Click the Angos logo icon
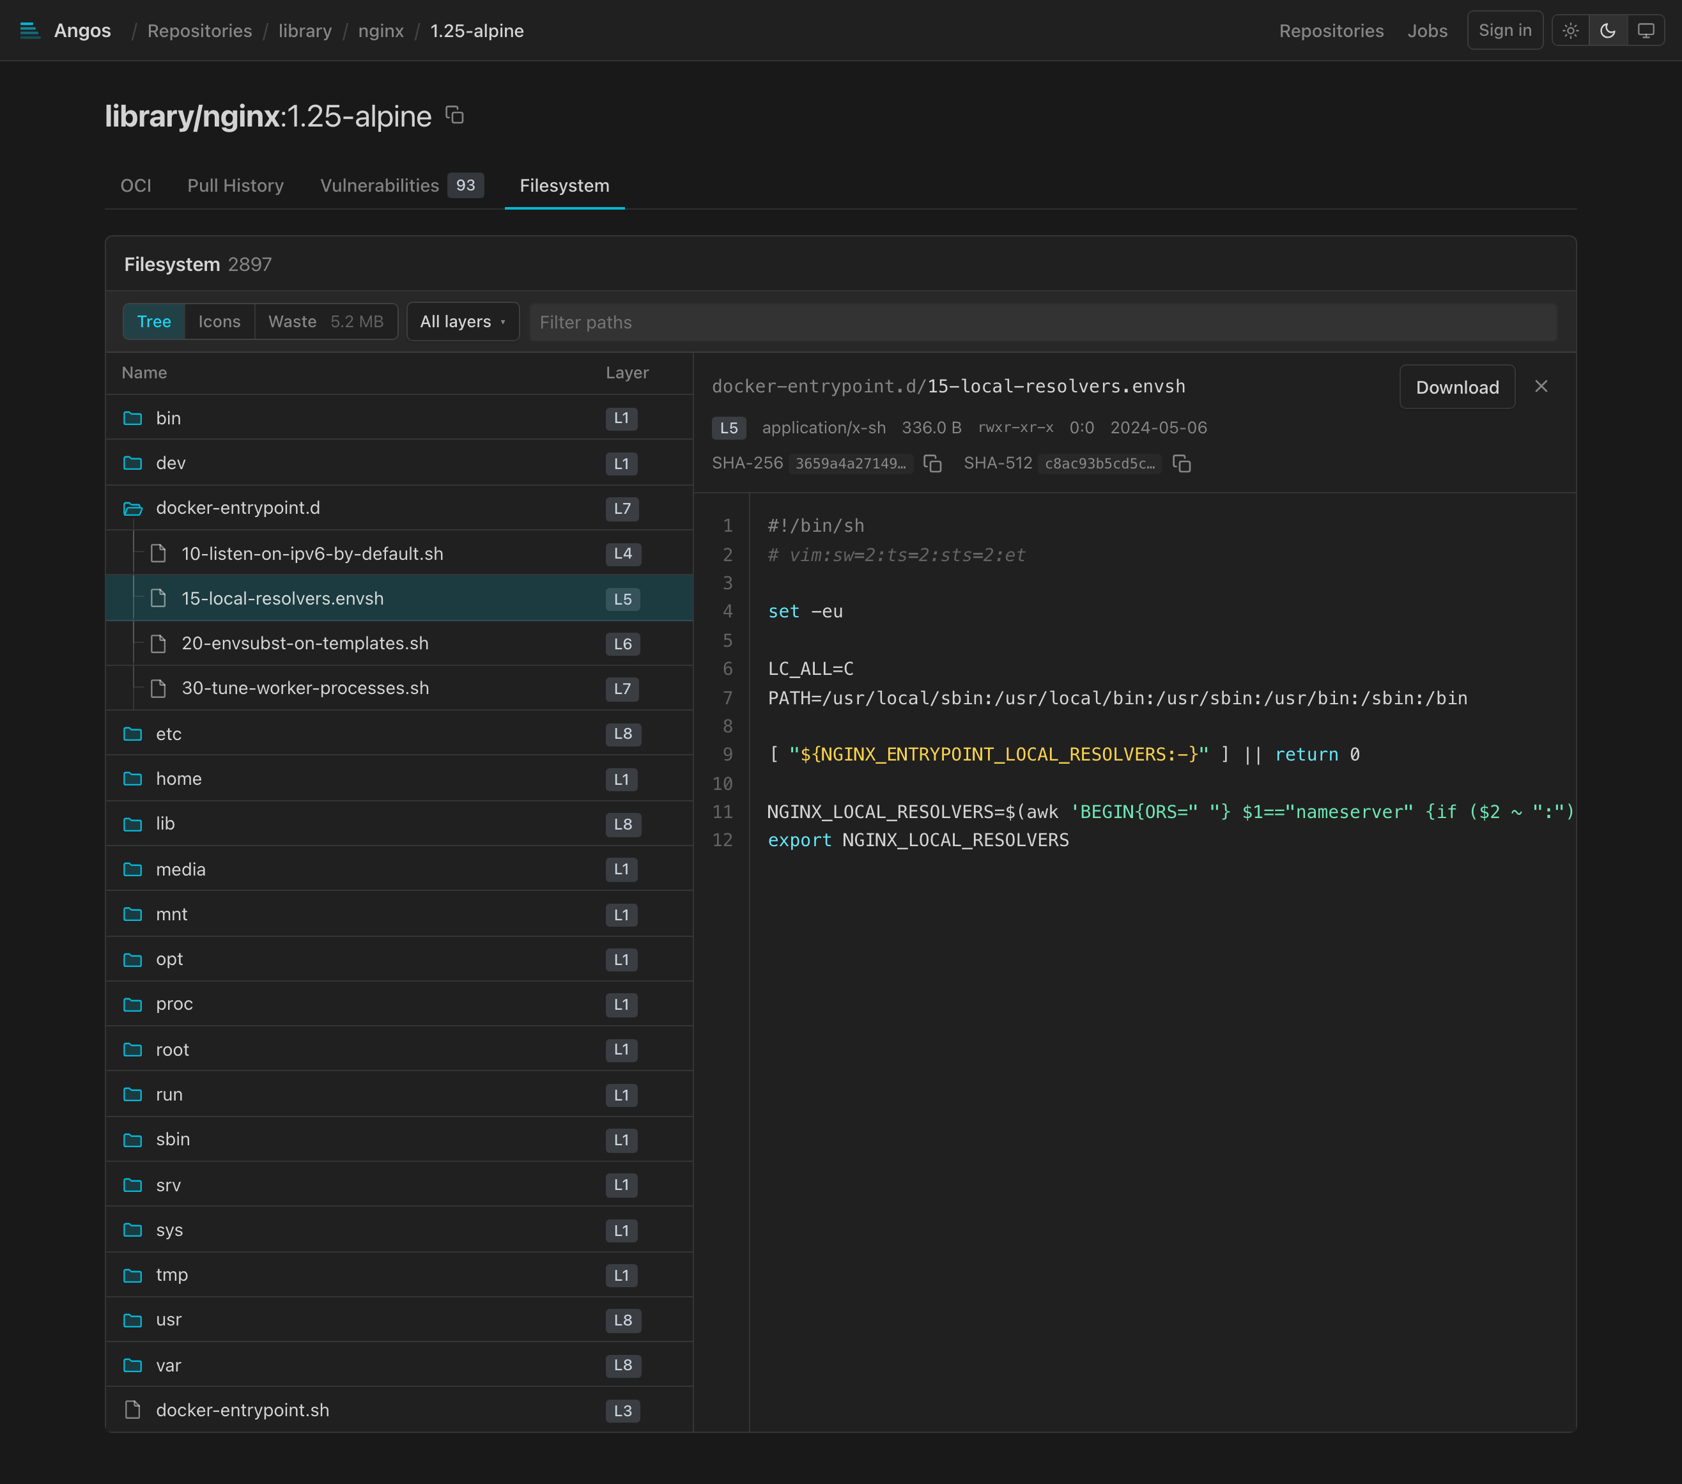 coord(29,31)
